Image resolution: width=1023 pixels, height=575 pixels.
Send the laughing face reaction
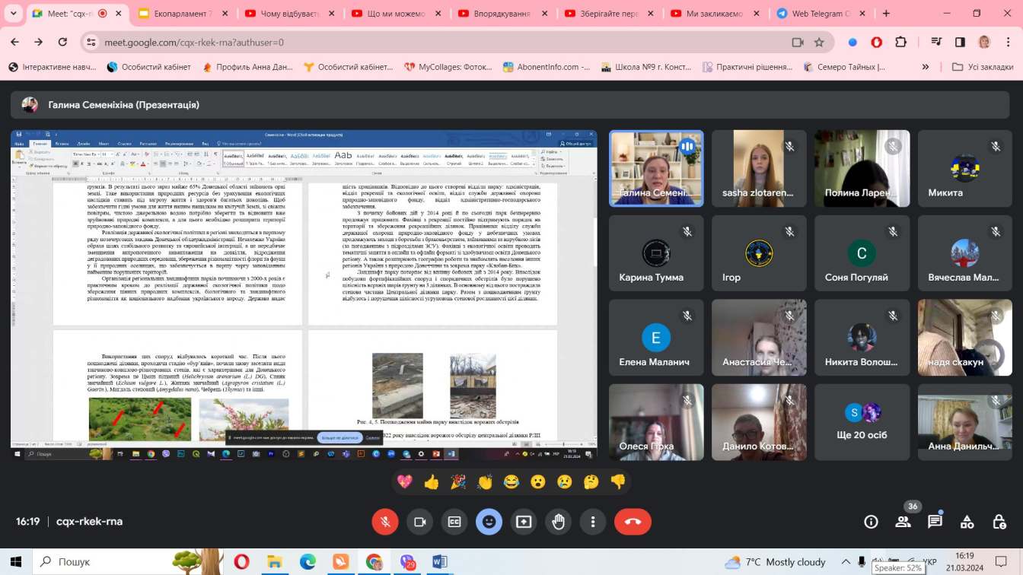[511, 481]
